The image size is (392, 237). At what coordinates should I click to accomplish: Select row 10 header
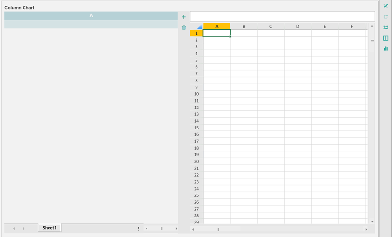coord(196,94)
